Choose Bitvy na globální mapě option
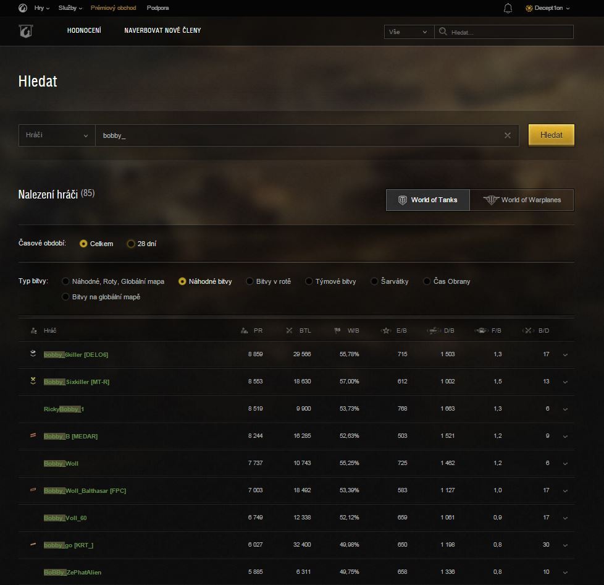The width and height of the screenshot is (604, 585). coord(65,297)
